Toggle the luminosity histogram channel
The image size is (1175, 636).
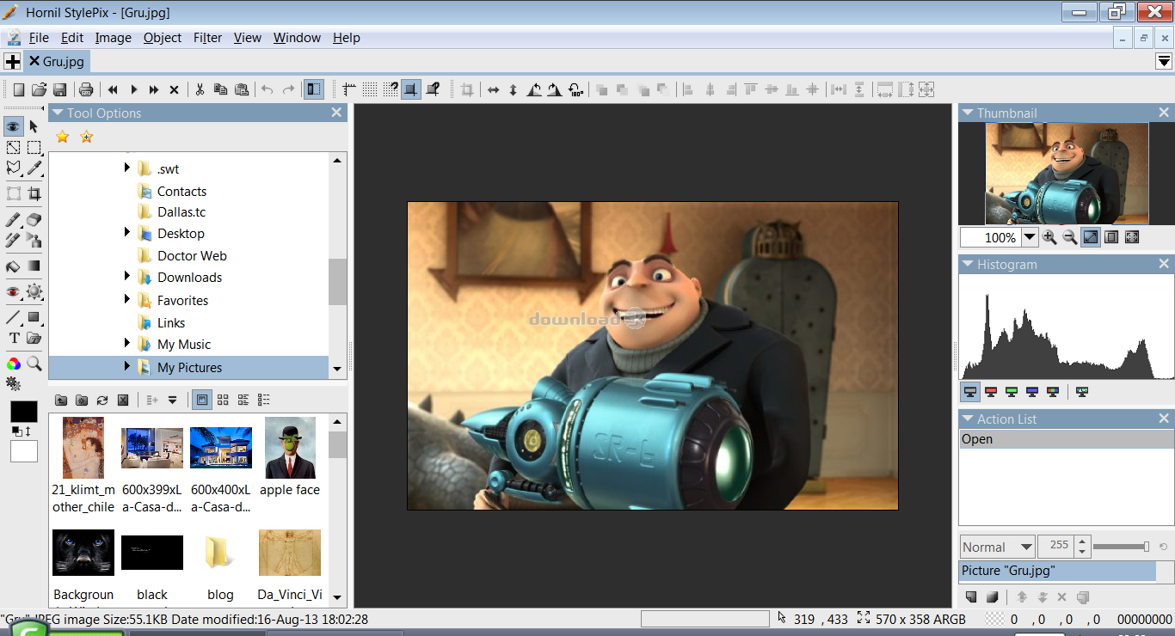click(970, 392)
